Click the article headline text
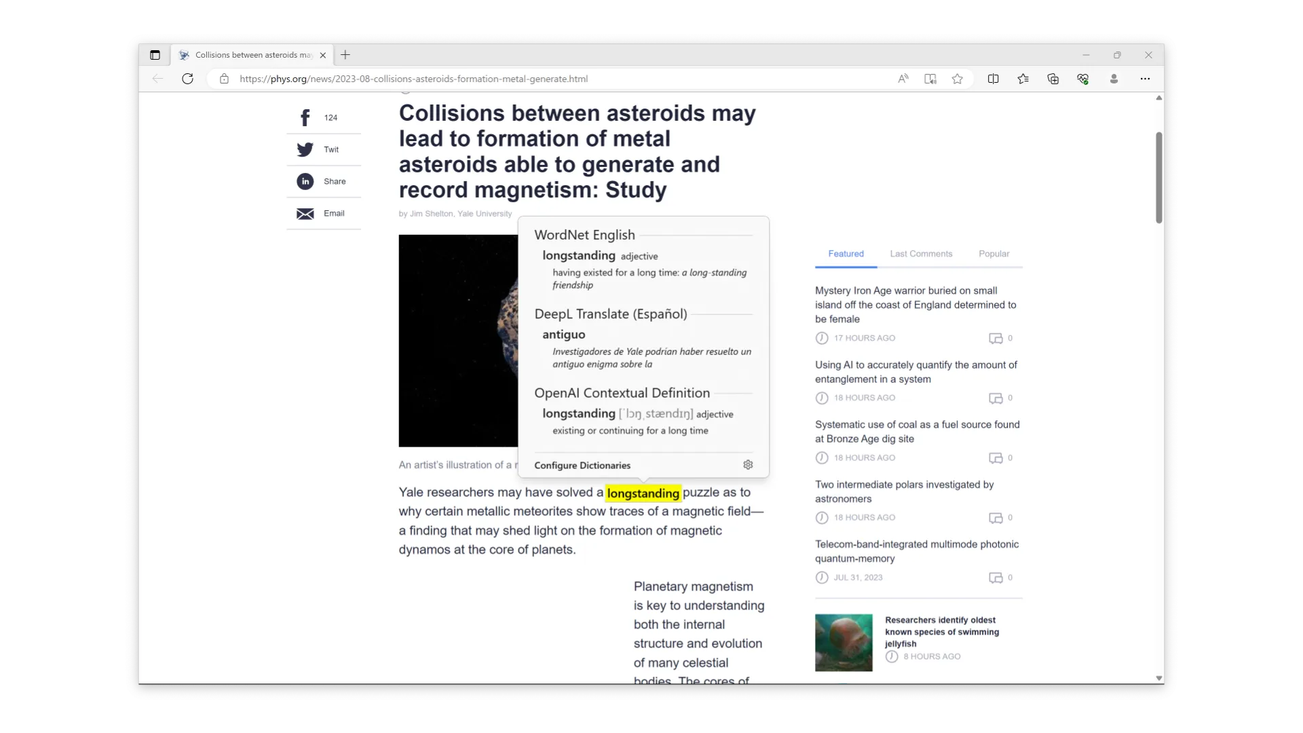The image size is (1303, 733). coord(577,151)
